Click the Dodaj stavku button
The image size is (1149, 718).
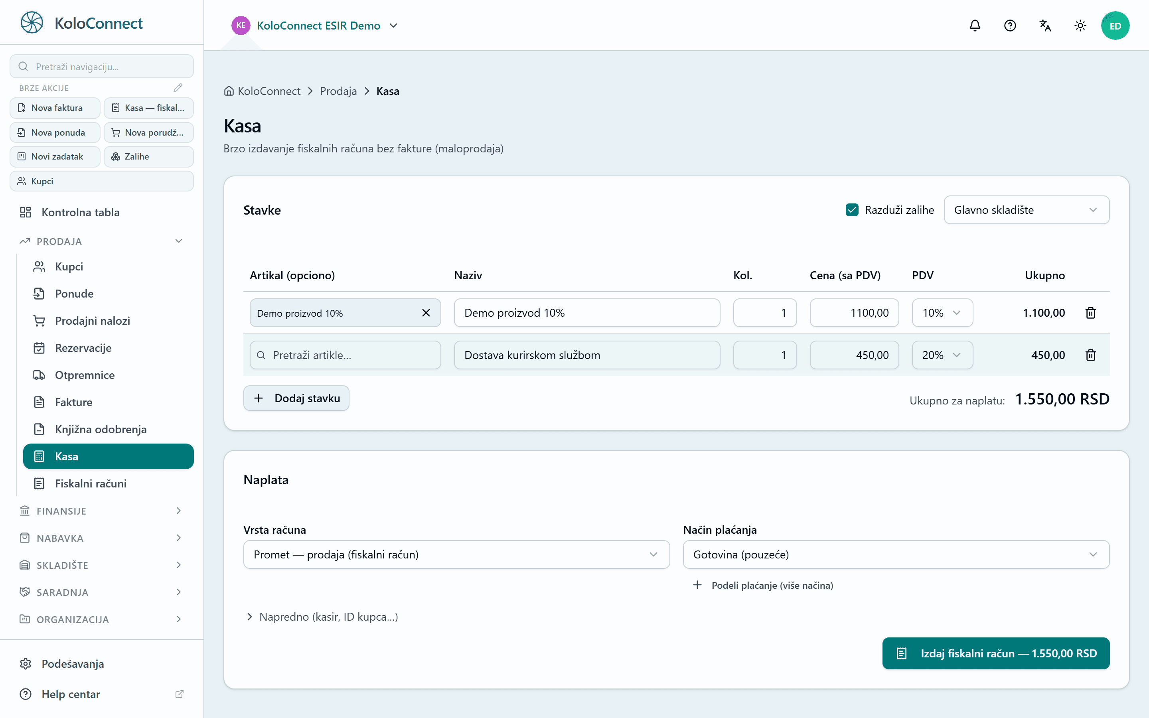[296, 398]
